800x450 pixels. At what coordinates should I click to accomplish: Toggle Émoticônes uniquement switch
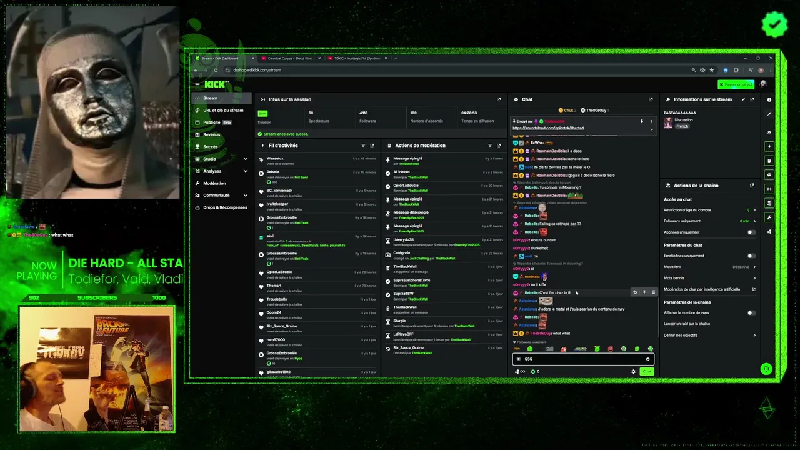(751, 256)
